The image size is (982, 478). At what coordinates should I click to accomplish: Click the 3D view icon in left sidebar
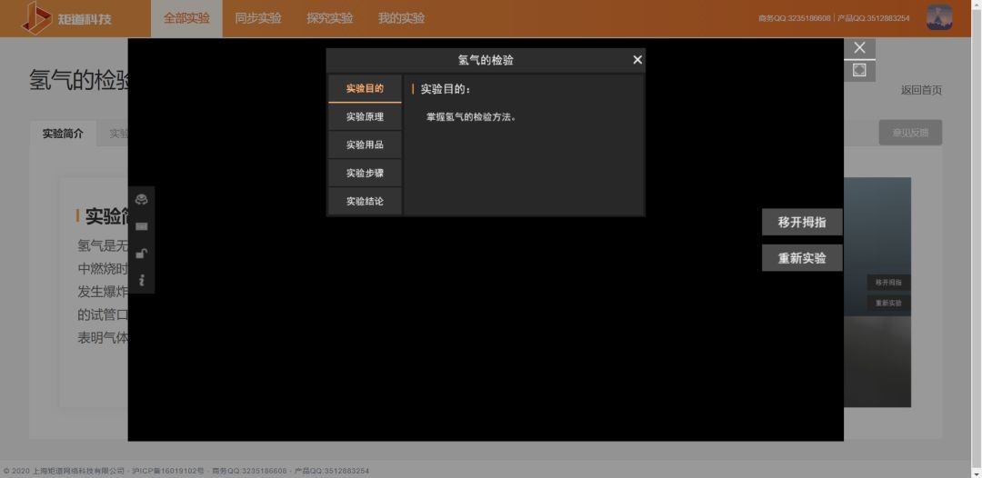(x=142, y=200)
